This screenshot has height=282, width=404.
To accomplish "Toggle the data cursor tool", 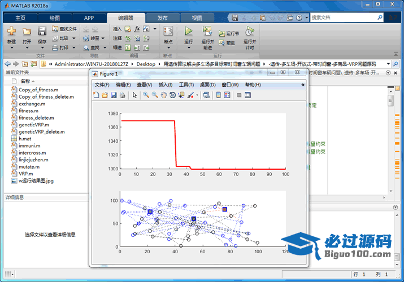I will [x=181, y=95].
